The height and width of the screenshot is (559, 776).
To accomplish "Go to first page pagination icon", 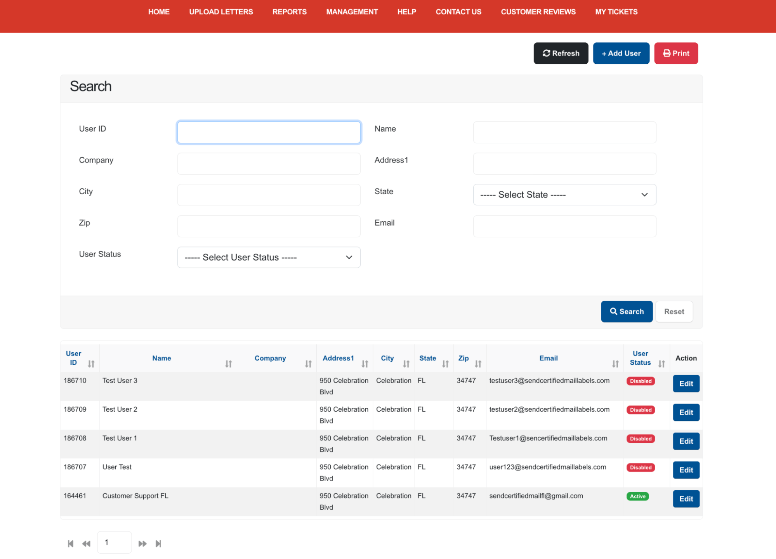I will 71,543.
